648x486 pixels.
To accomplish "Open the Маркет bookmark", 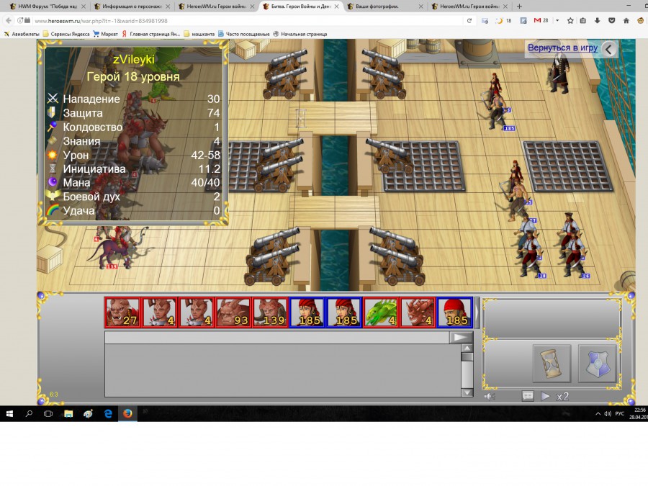I will (105, 34).
